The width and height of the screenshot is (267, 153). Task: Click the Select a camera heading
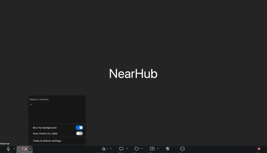click(39, 100)
